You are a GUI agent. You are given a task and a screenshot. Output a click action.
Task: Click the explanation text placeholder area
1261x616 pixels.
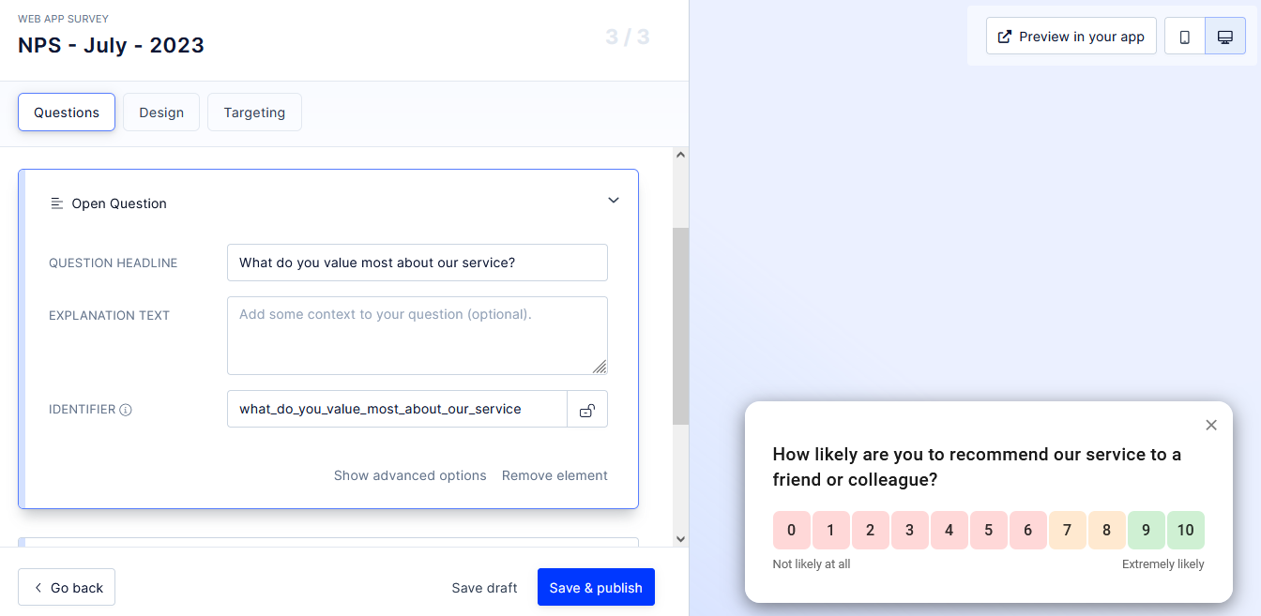[417, 335]
